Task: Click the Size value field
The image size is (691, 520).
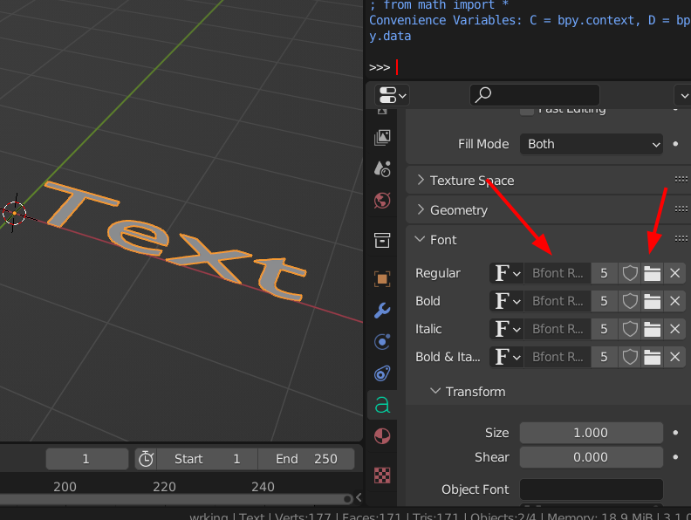Action: [x=592, y=433]
